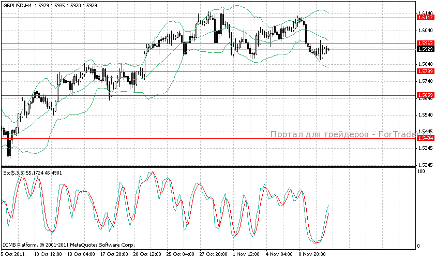Select the current price label 1.5929
Viewport: 435px width, 258px height.
[424, 49]
